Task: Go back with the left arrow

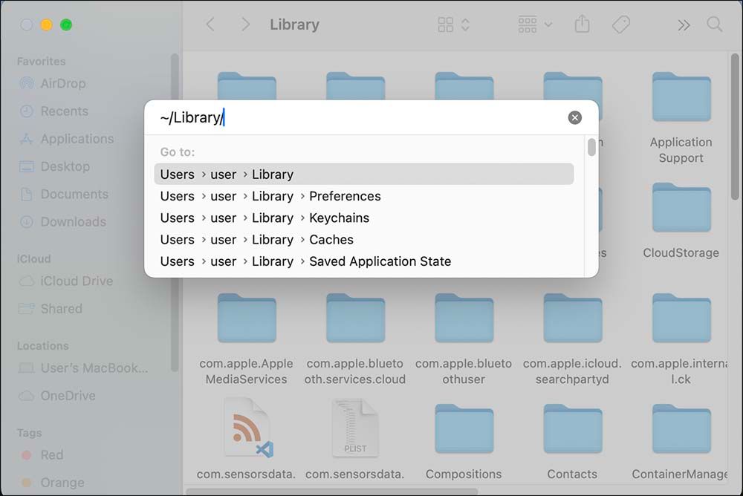Action: pos(210,25)
